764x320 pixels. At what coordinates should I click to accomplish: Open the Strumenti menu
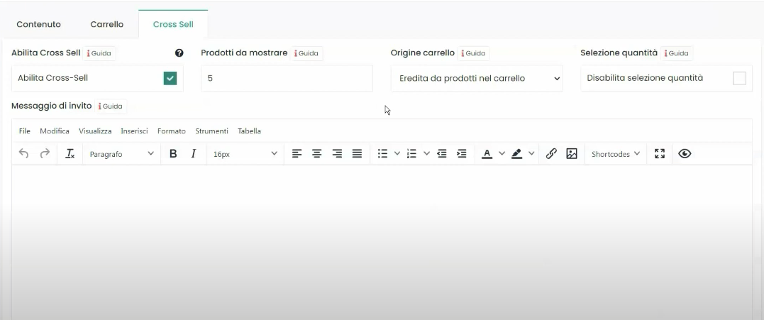[x=211, y=131]
